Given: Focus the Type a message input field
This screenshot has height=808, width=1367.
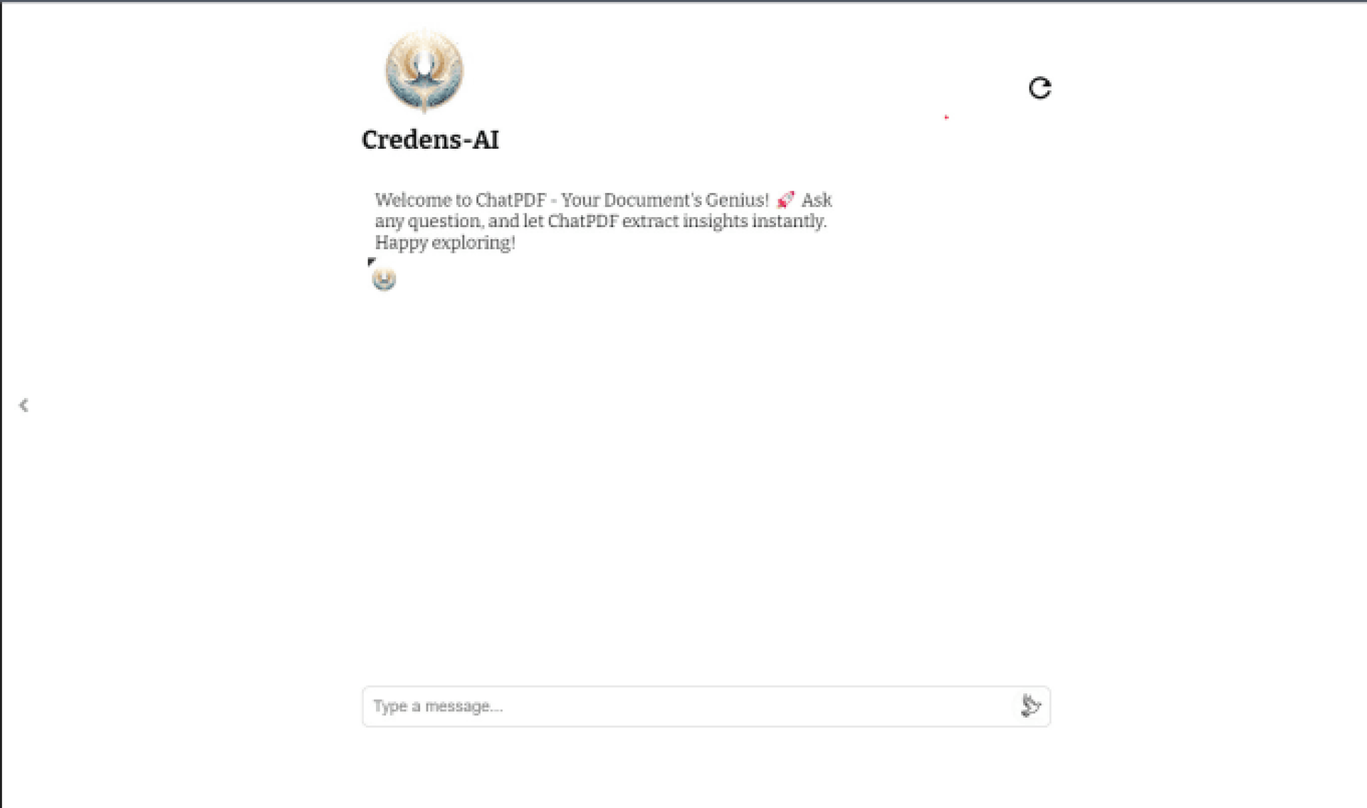Looking at the screenshot, I should point(706,706).
